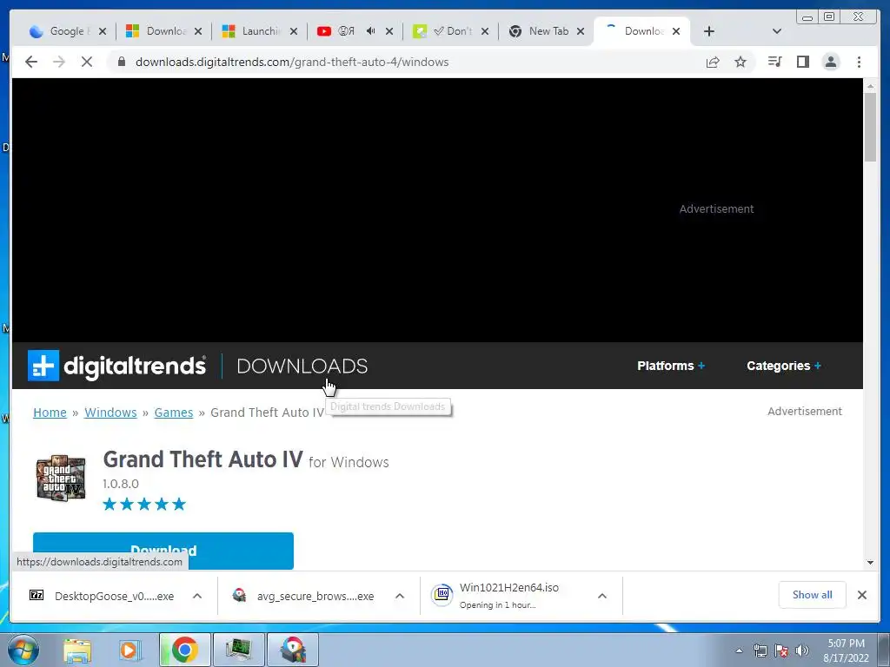Bookmark this page with the star icon
The width and height of the screenshot is (890, 667).
741,62
